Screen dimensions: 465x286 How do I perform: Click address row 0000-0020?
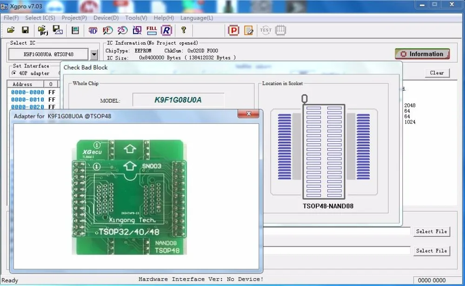(x=27, y=107)
